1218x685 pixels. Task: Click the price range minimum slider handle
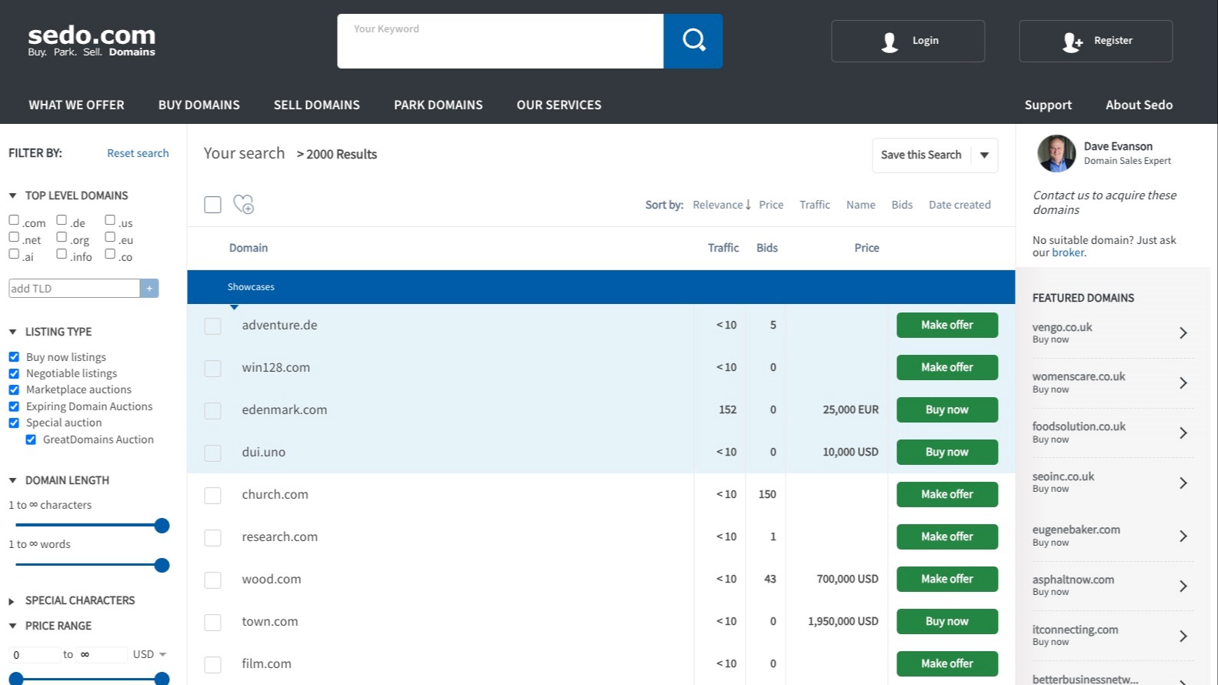pos(15,679)
